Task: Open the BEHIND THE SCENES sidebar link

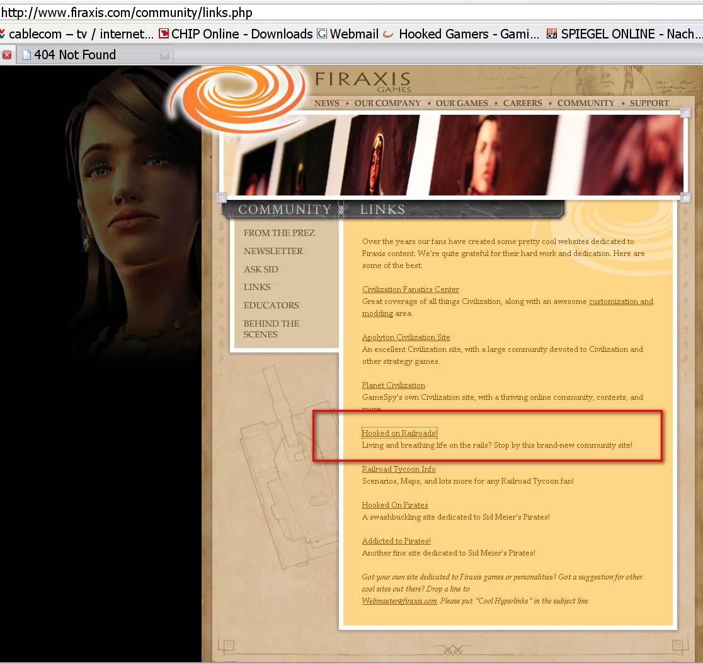Action: 271,329
